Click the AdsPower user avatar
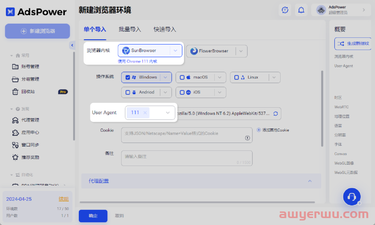Image resolution: width=375 pixels, height=225 pixels. (321, 10)
